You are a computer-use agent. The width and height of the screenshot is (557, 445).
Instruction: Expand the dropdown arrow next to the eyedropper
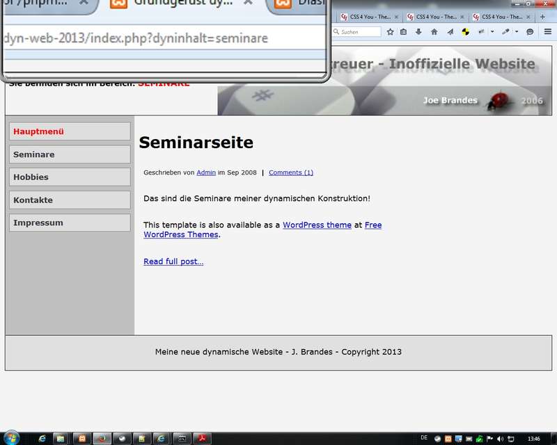click(517, 31)
